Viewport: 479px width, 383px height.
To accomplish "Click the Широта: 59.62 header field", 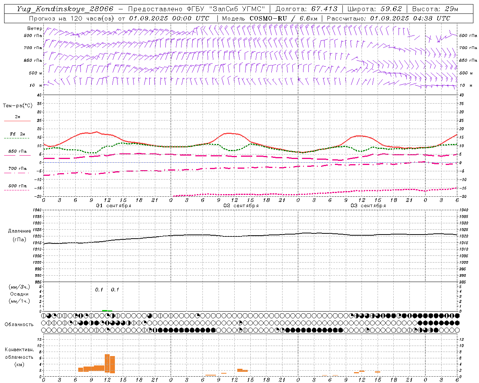I will click(x=375, y=9).
